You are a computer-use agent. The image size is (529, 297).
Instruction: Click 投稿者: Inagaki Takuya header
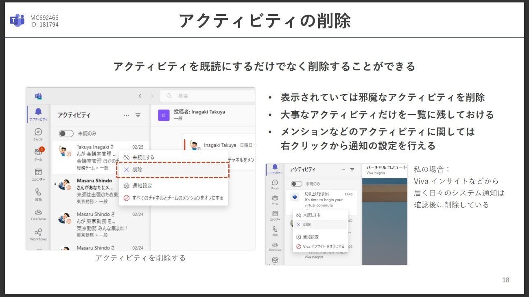[199, 112]
